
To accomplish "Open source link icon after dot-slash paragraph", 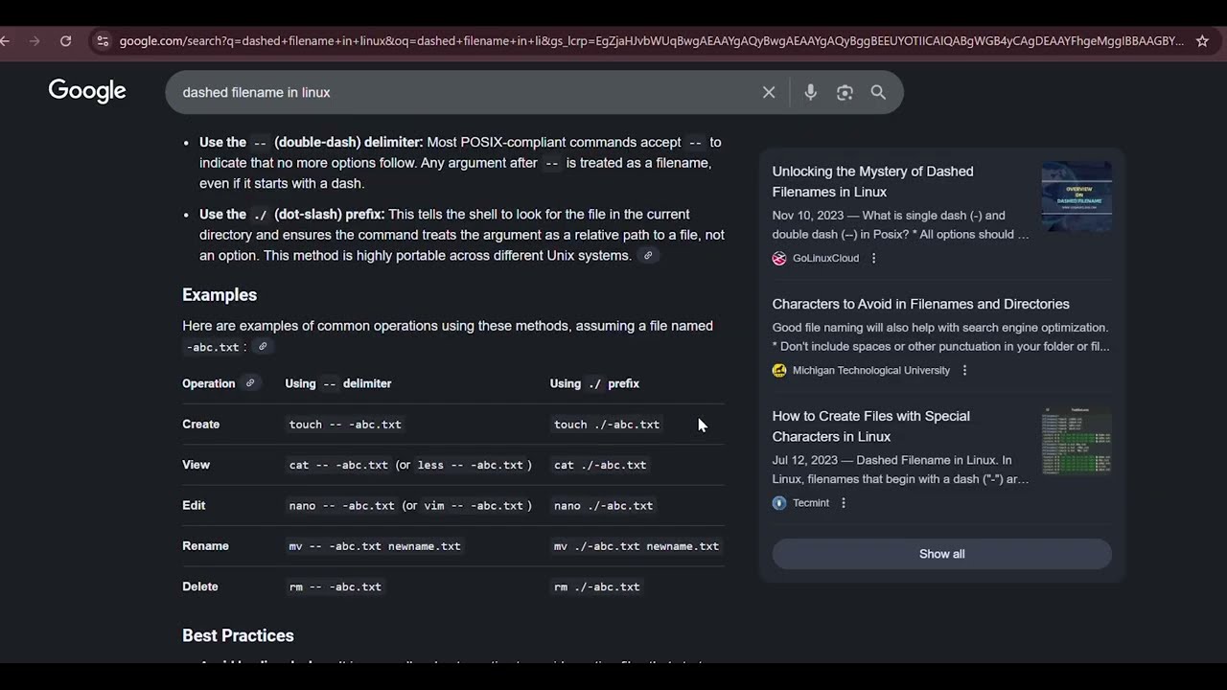I will tap(648, 256).
